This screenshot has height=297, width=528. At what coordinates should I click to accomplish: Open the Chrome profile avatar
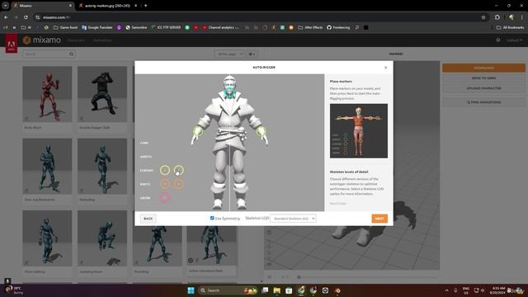[511, 17]
